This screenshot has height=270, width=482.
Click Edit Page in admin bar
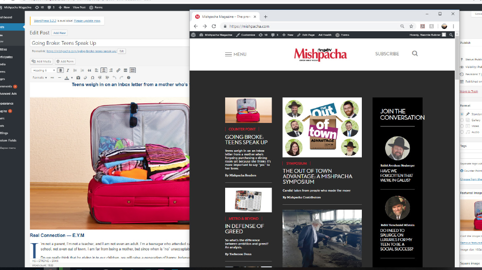pyautogui.click(x=306, y=35)
